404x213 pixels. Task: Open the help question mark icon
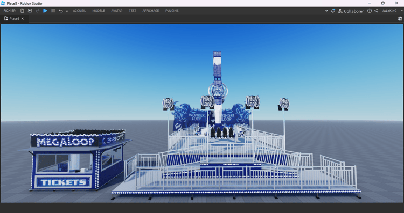tap(370, 11)
